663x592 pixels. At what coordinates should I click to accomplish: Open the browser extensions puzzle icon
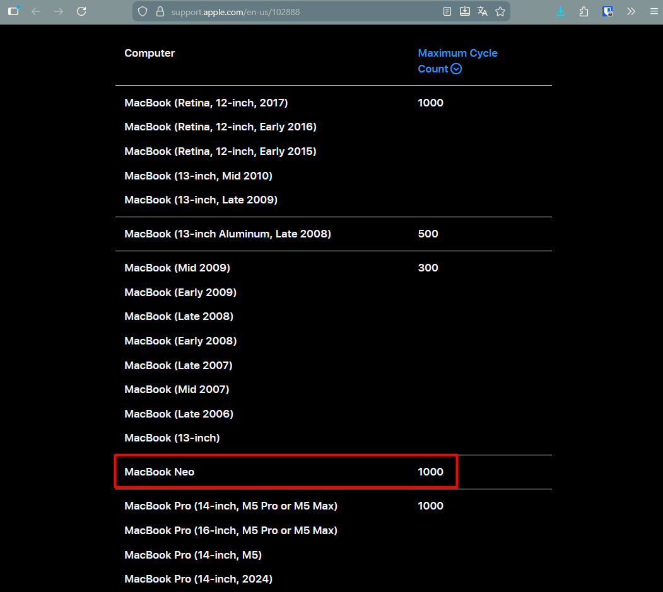(584, 11)
